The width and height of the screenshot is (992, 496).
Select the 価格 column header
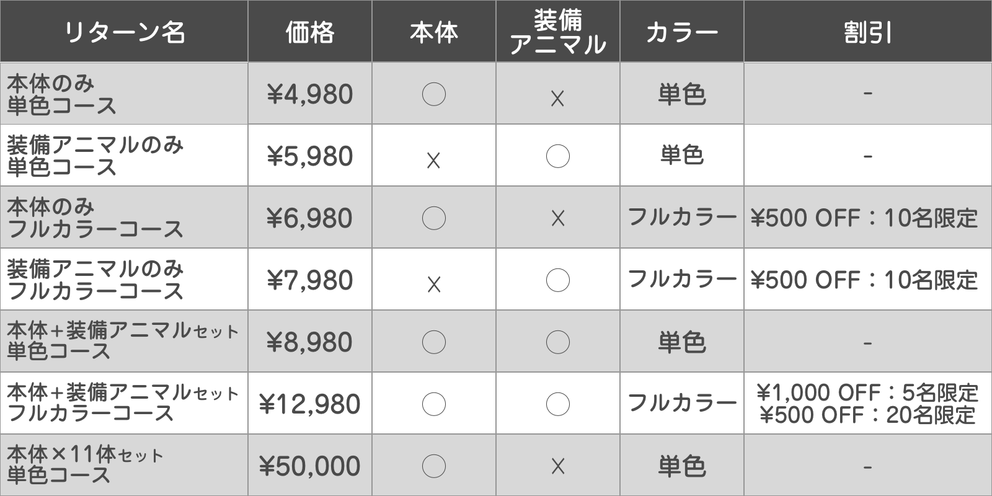pyautogui.click(x=309, y=32)
